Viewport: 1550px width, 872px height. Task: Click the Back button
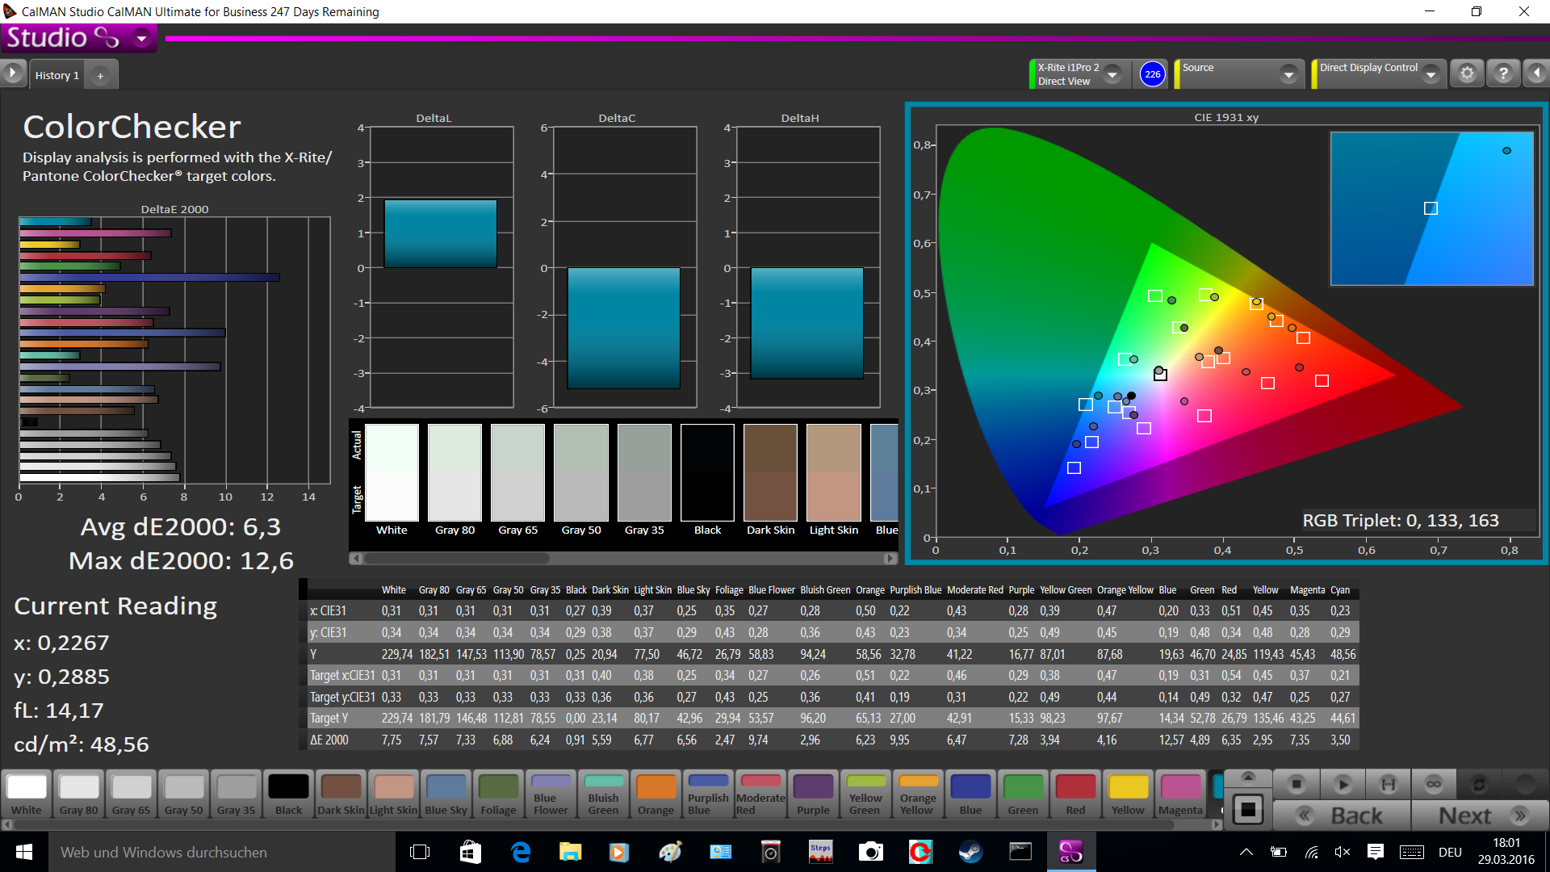(1342, 815)
